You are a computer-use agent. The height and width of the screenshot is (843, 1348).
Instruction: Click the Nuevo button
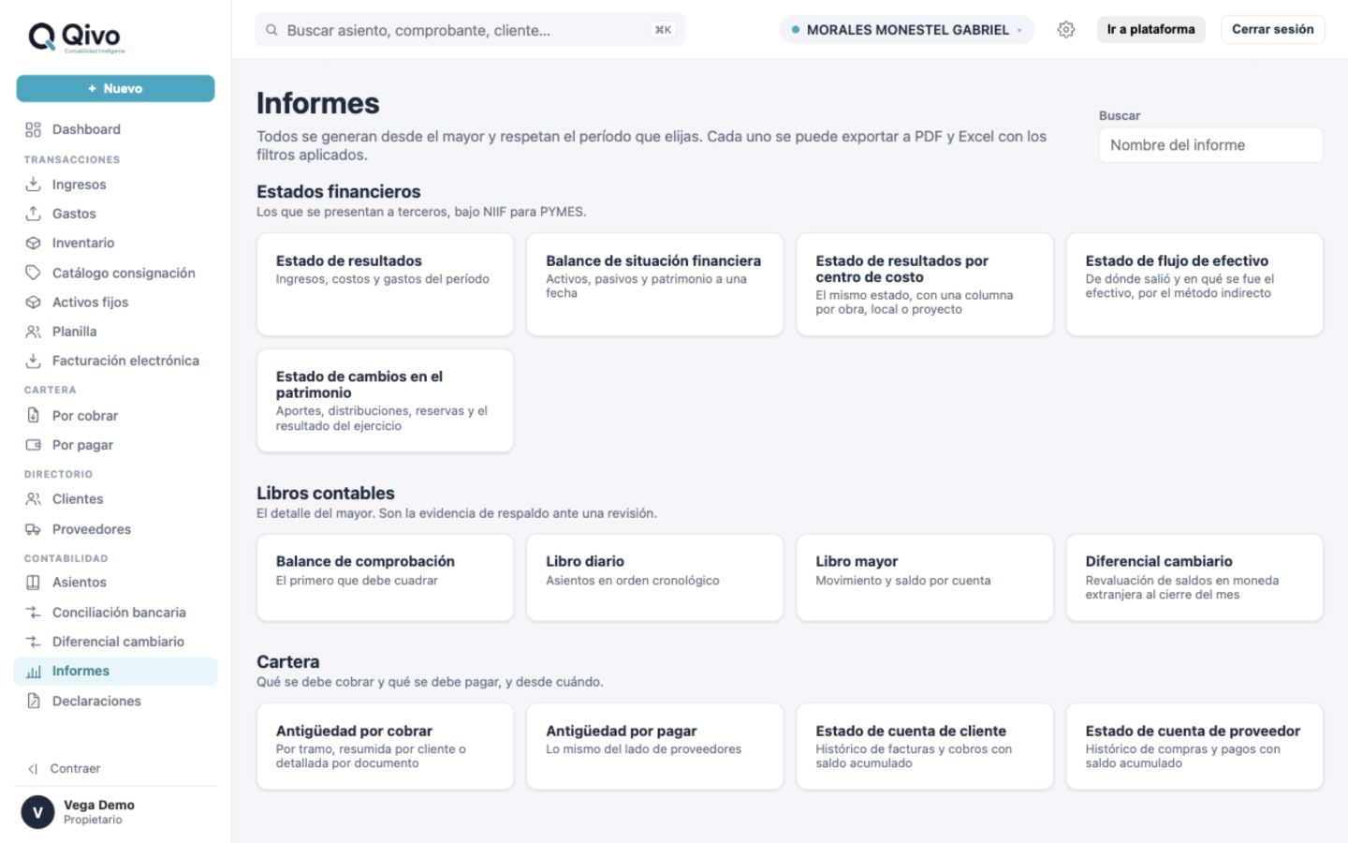pos(115,88)
